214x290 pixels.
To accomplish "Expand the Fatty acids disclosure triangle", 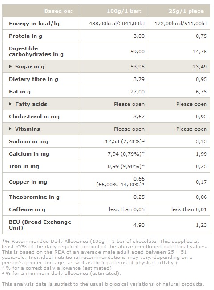I will point(10,104).
